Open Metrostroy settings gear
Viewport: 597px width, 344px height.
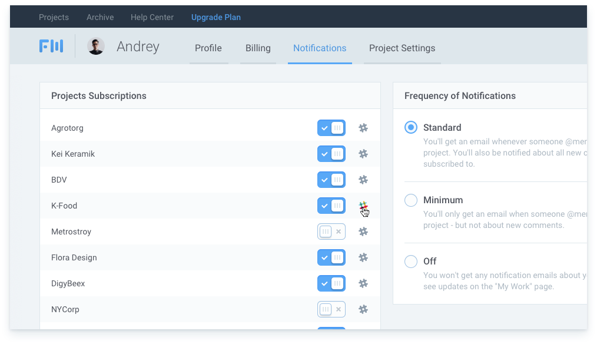click(x=363, y=231)
